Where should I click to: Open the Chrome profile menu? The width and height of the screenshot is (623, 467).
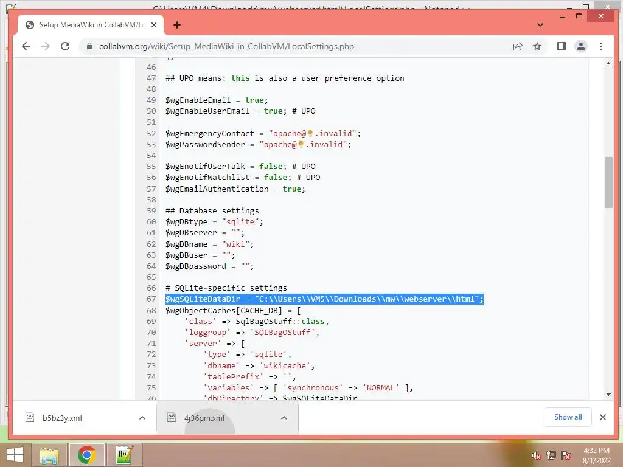pyautogui.click(x=581, y=46)
